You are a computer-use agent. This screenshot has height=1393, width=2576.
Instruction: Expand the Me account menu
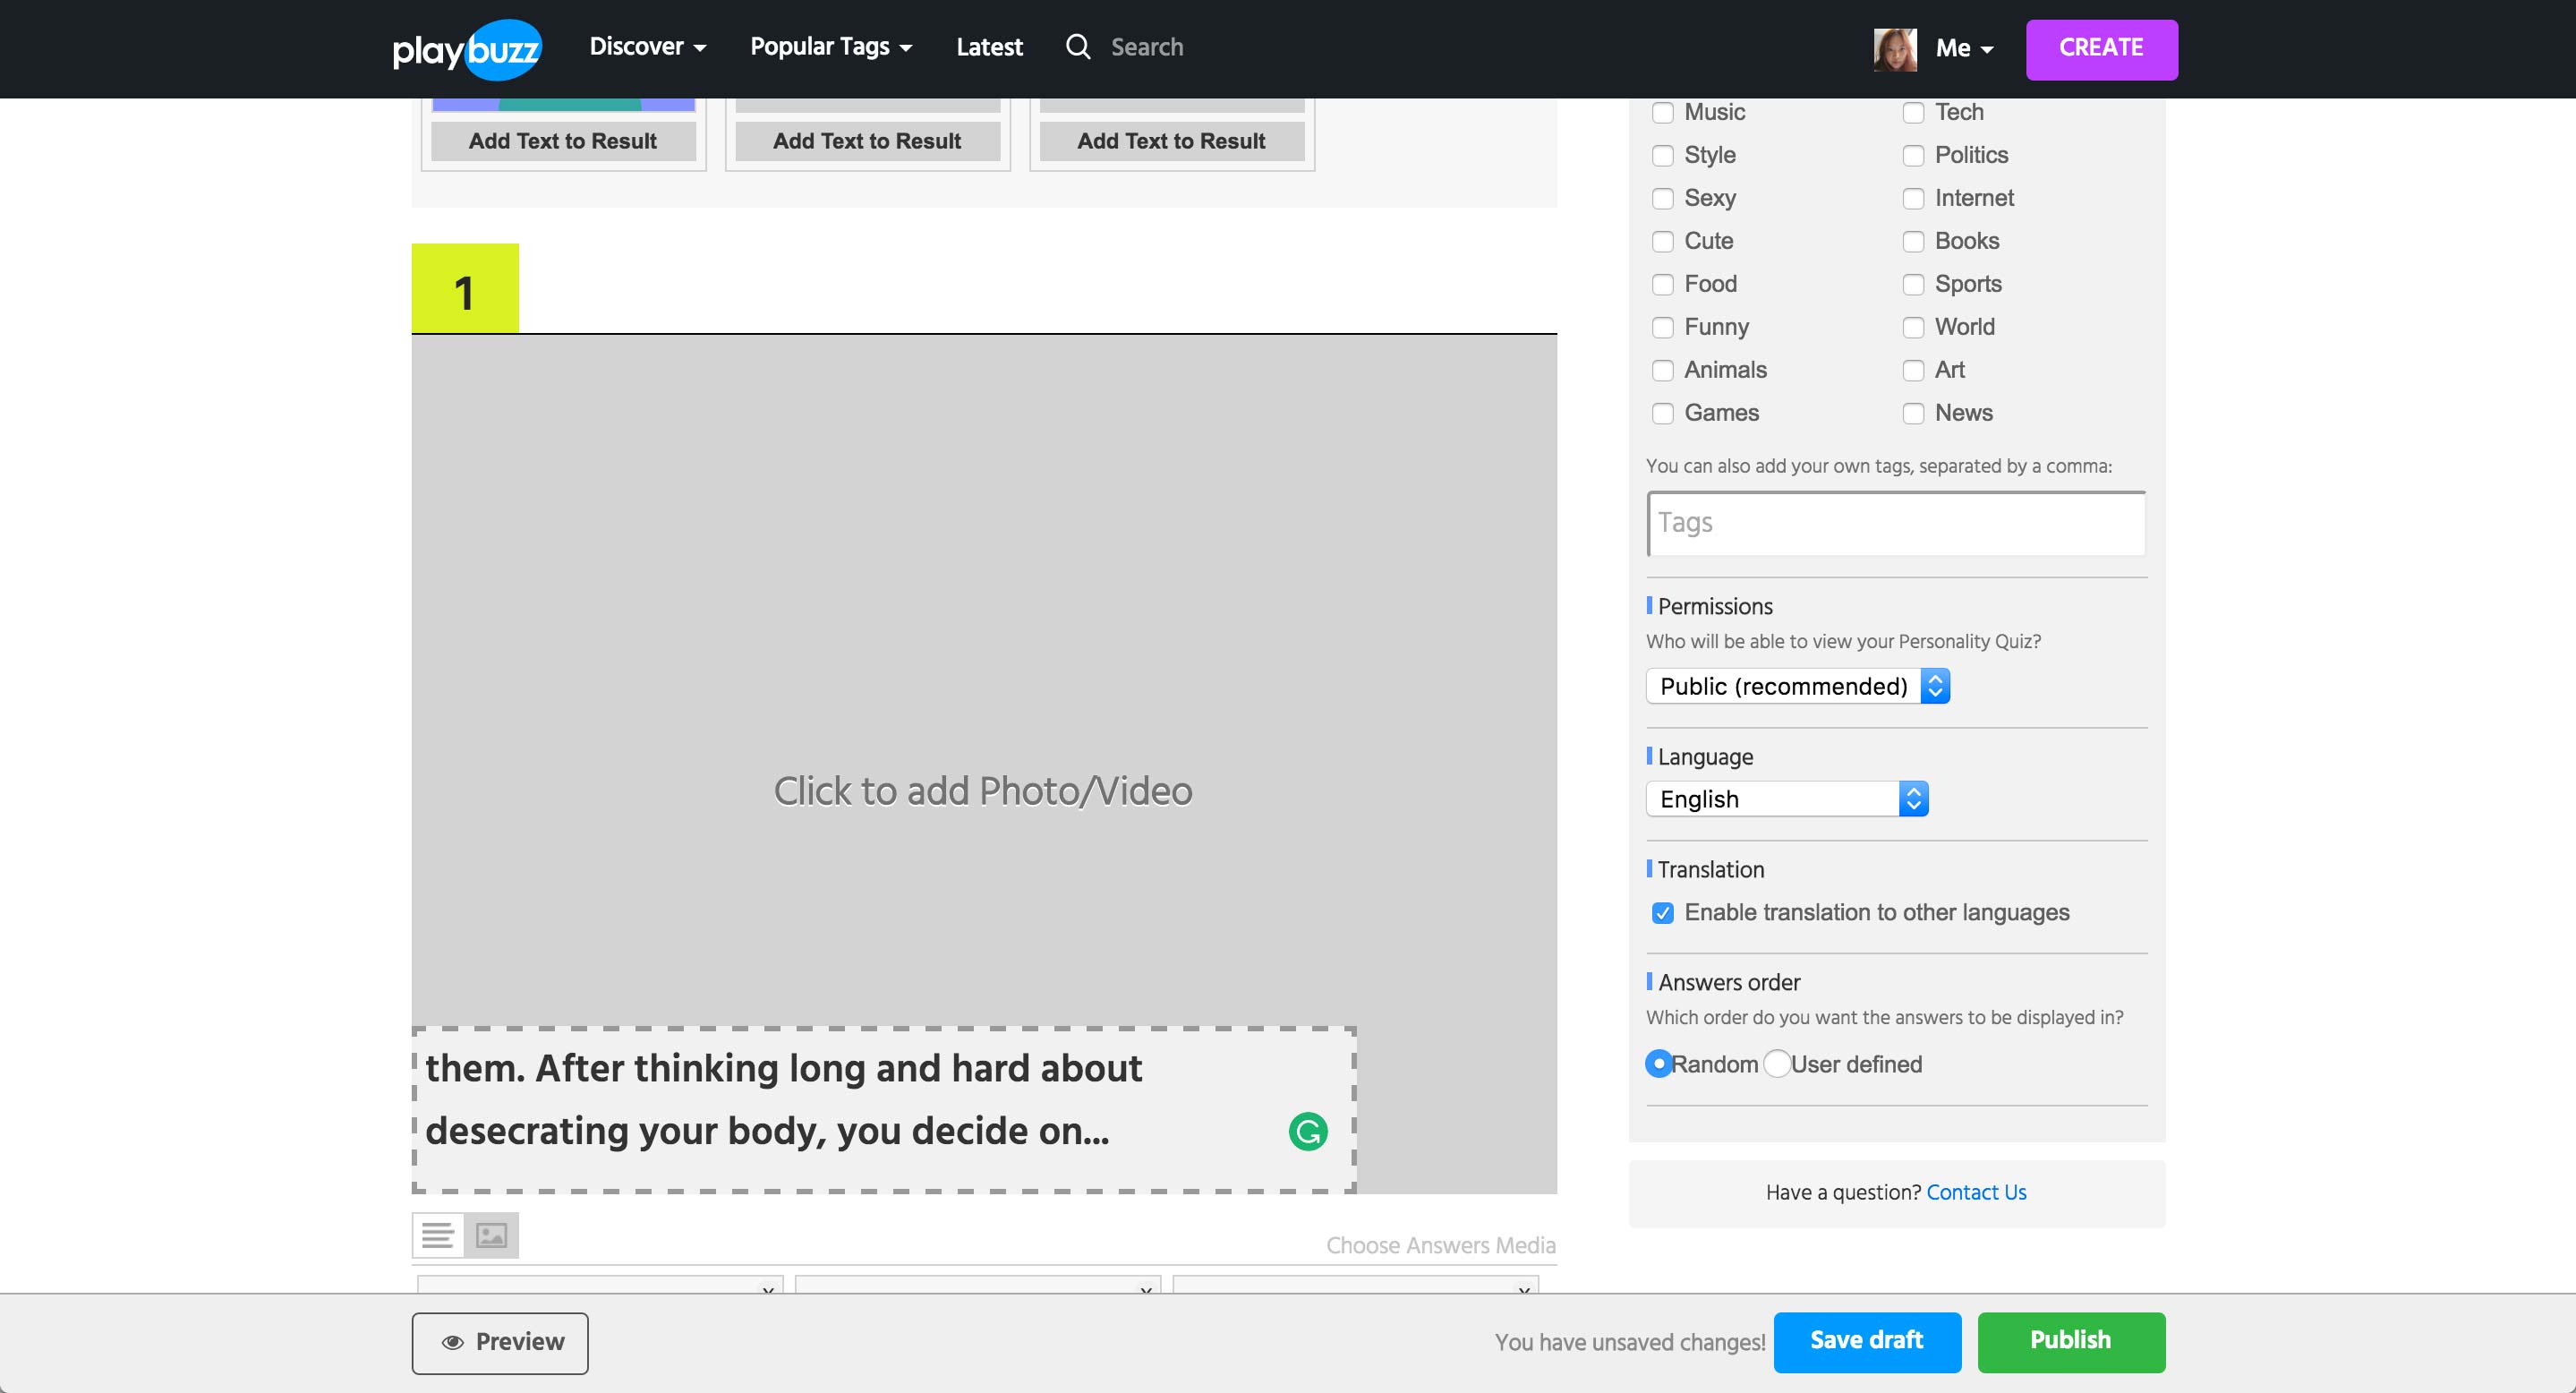(x=1963, y=48)
